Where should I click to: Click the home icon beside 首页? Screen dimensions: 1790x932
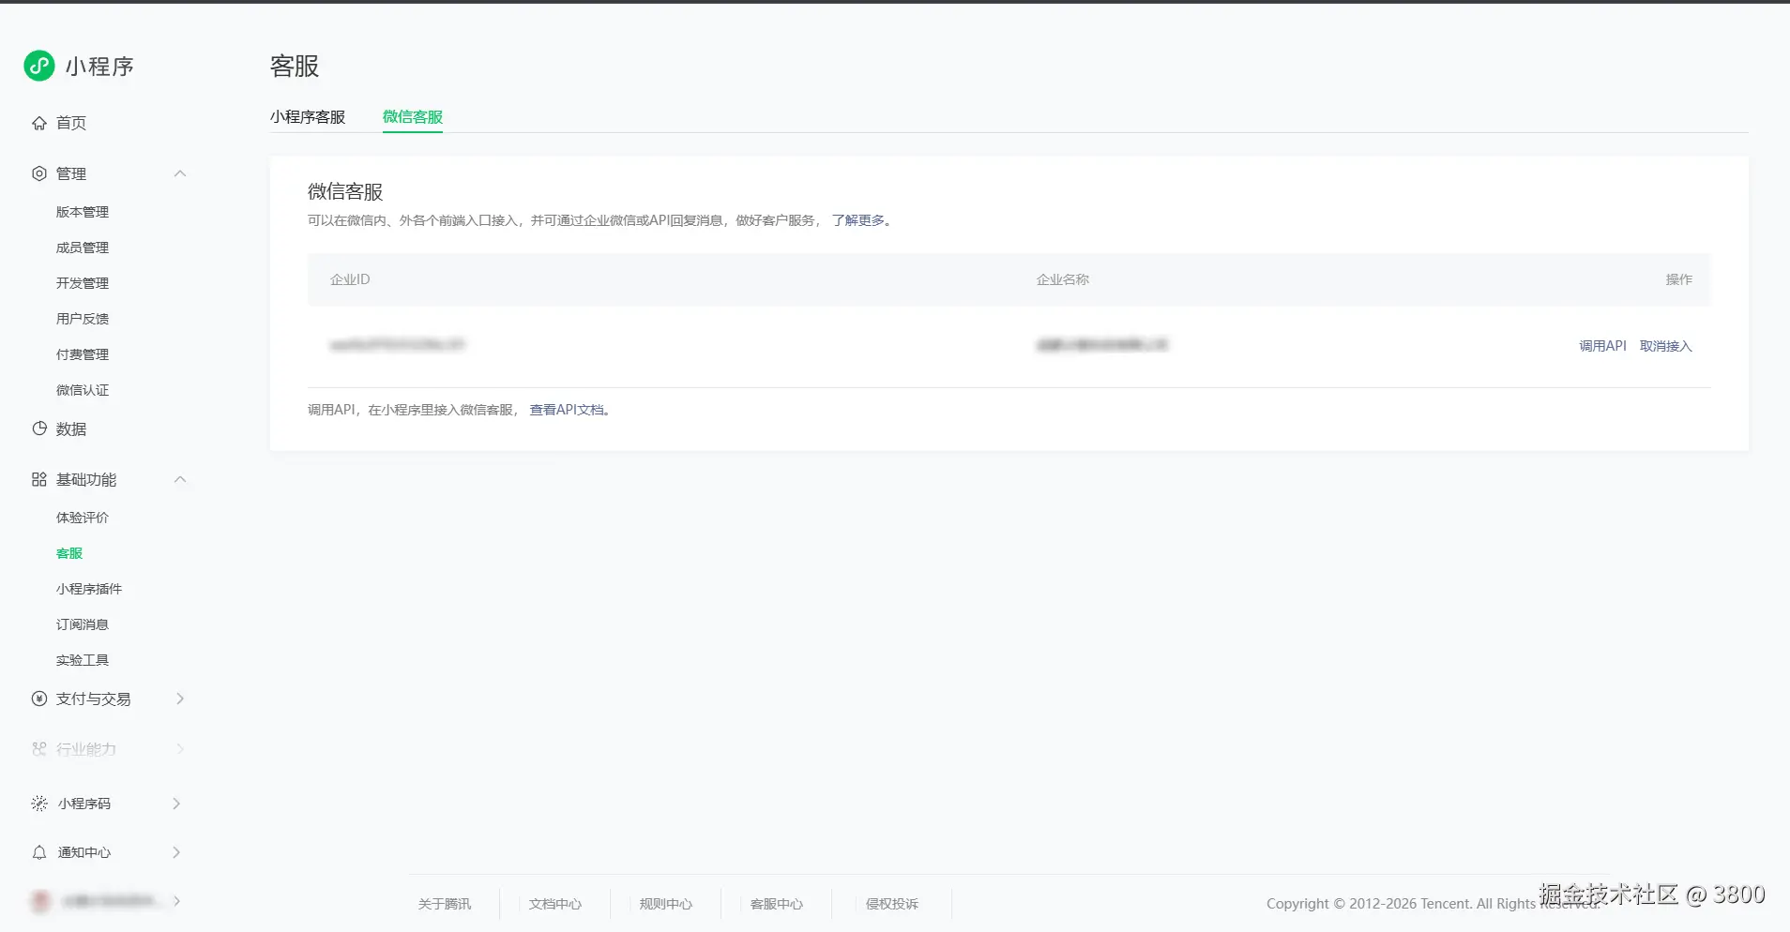tap(39, 123)
